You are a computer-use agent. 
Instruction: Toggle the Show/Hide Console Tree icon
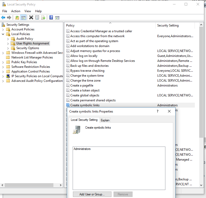pos(23,17)
